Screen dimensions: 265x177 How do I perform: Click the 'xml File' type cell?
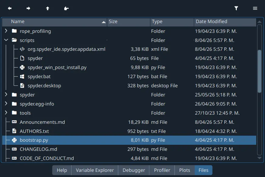pyautogui.click(x=159, y=49)
